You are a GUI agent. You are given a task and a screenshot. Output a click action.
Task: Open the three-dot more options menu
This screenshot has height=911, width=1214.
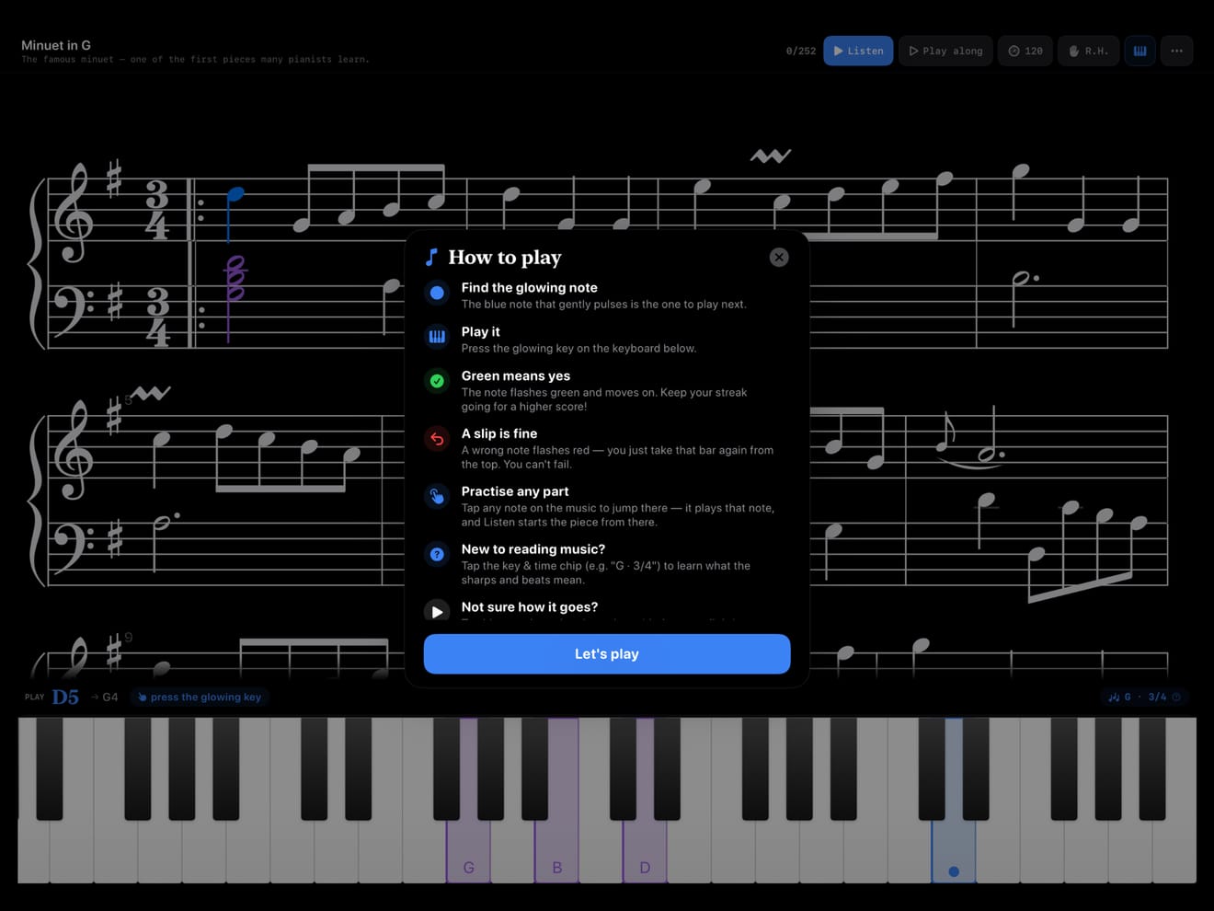1177,51
